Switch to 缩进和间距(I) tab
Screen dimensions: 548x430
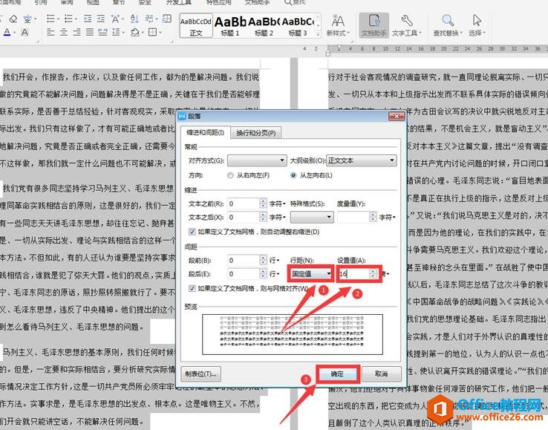205,132
